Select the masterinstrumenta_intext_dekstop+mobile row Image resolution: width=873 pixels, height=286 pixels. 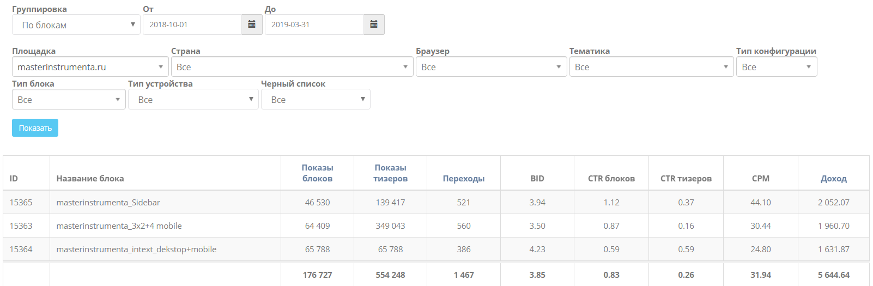tap(136, 250)
